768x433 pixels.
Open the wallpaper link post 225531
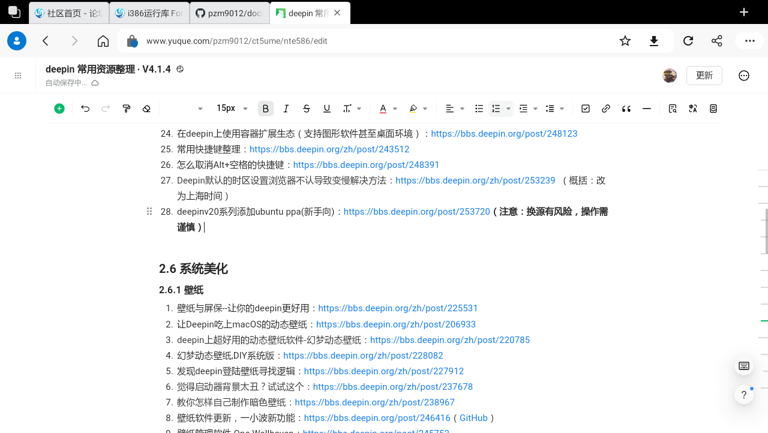pos(398,308)
